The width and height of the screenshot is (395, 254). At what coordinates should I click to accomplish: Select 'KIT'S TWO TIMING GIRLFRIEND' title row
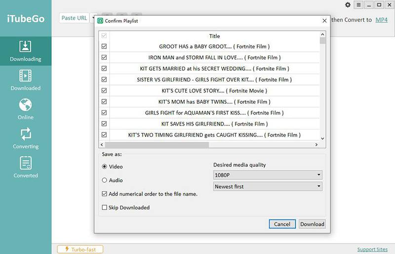tap(214, 135)
